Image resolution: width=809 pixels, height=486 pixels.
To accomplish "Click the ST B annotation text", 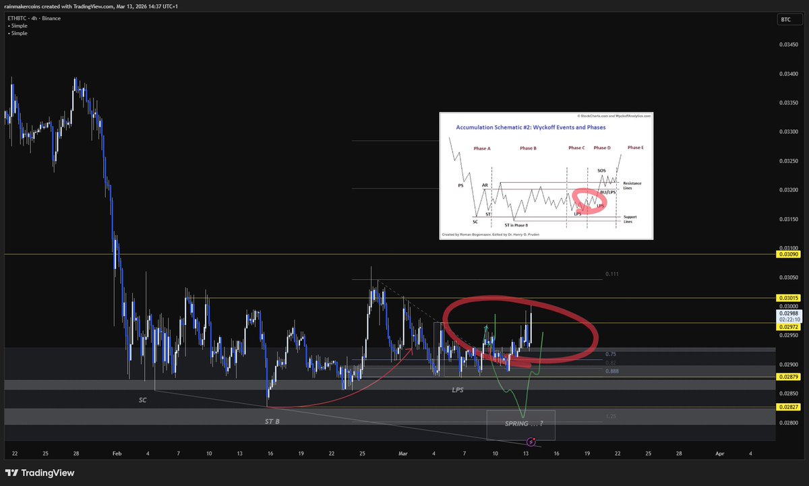I will pyautogui.click(x=271, y=421).
